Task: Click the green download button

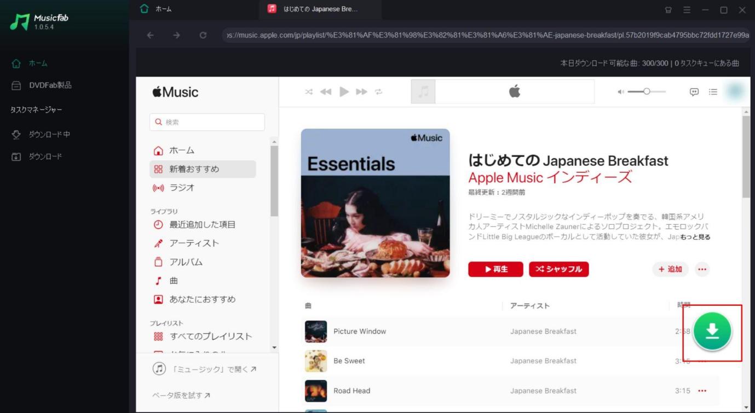Action: coord(712,331)
